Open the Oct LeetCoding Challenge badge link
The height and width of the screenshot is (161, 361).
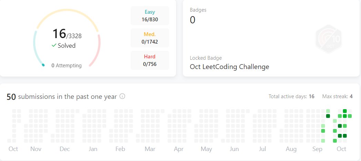229,67
